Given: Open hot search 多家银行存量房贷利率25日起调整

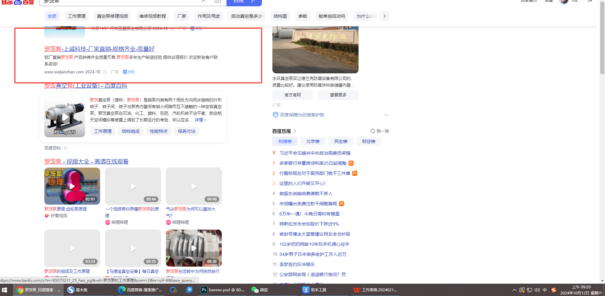Looking at the screenshot, I should (x=313, y=163).
